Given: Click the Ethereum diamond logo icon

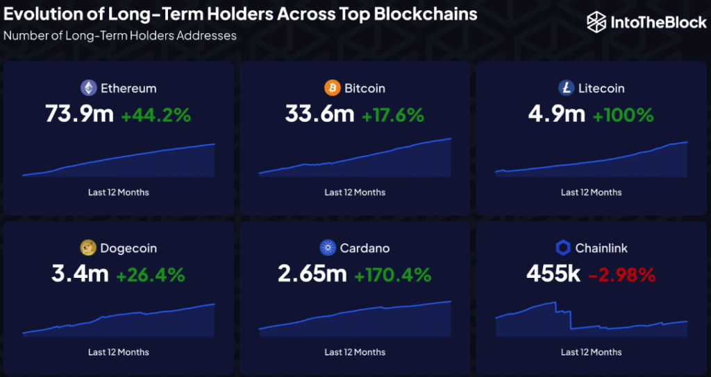Looking at the screenshot, I should click(88, 88).
